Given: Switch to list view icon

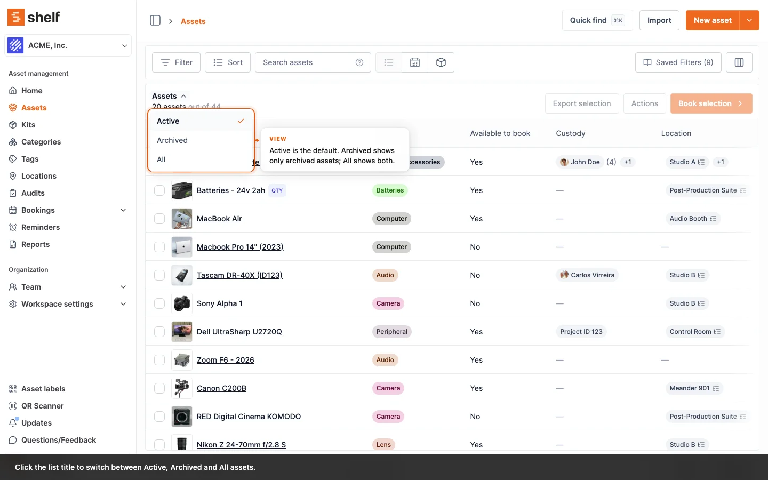Looking at the screenshot, I should click(x=389, y=62).
